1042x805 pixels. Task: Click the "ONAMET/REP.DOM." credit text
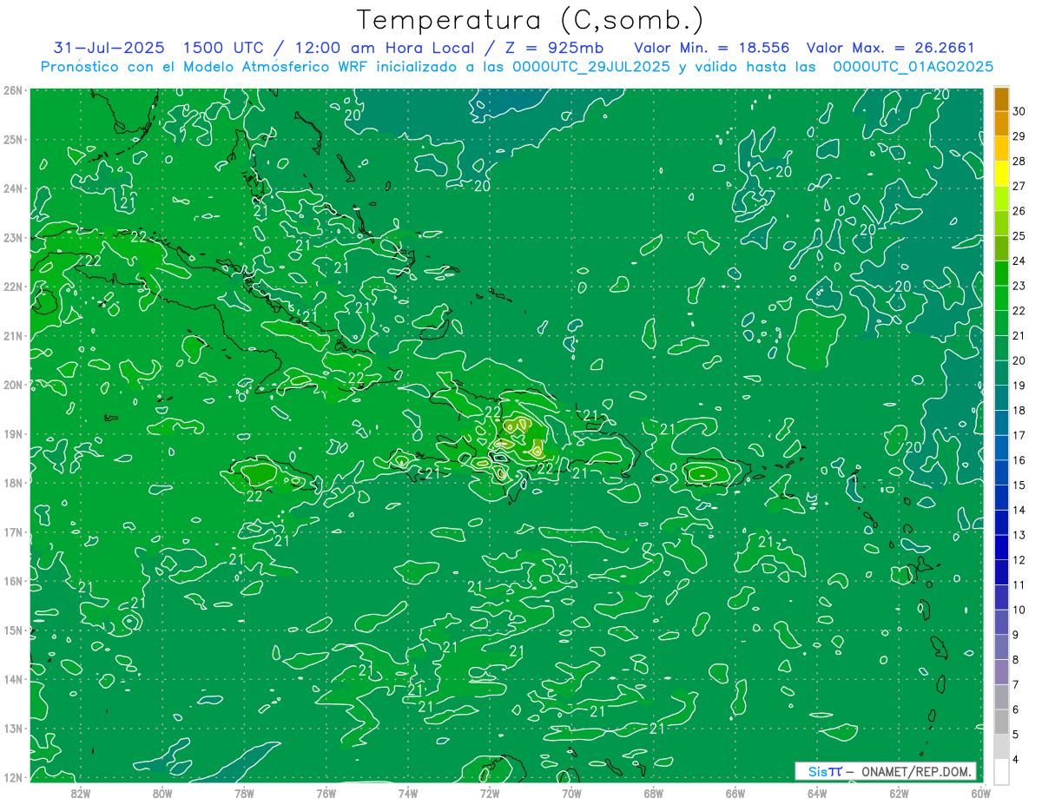point(914,771)
